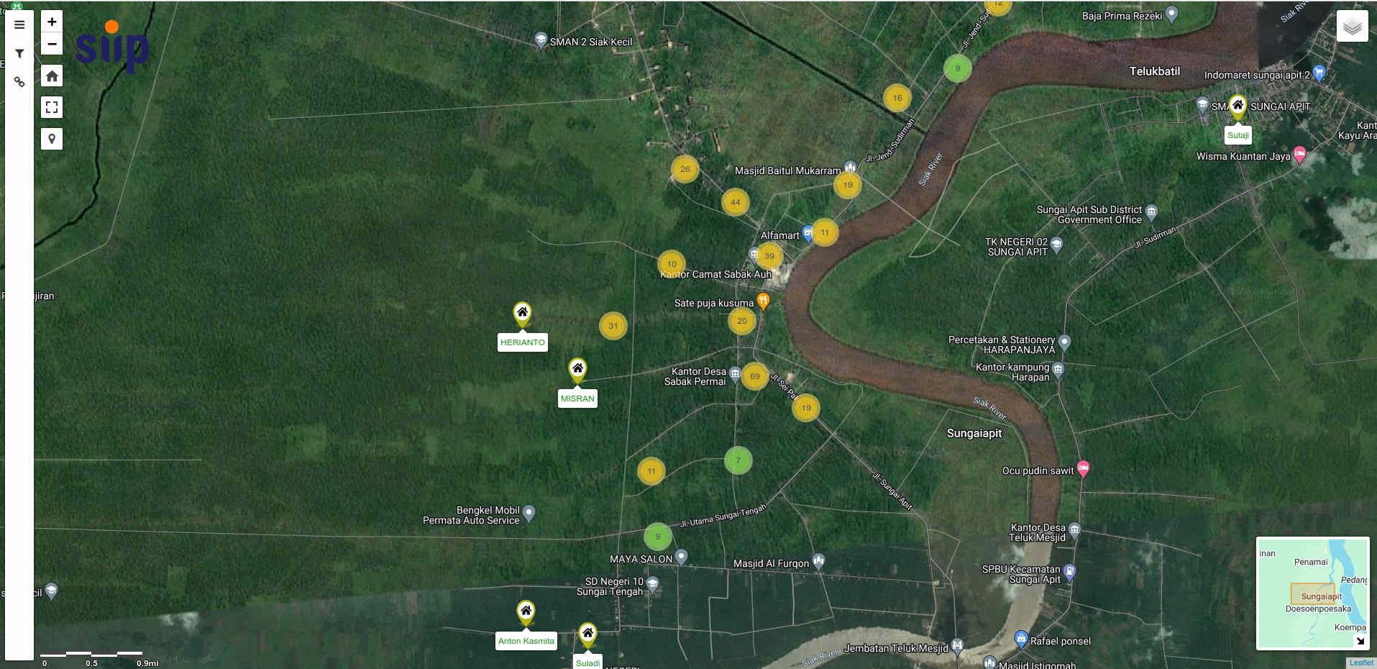Open the map layers control

1352,27
